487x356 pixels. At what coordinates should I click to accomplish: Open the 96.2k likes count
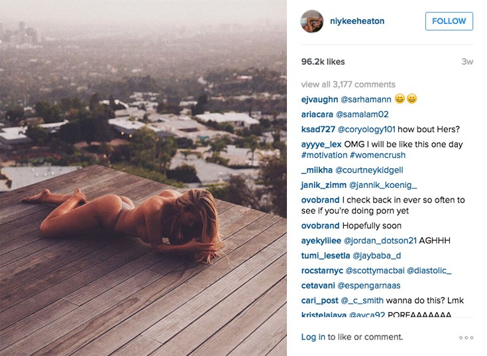[323, 62]
